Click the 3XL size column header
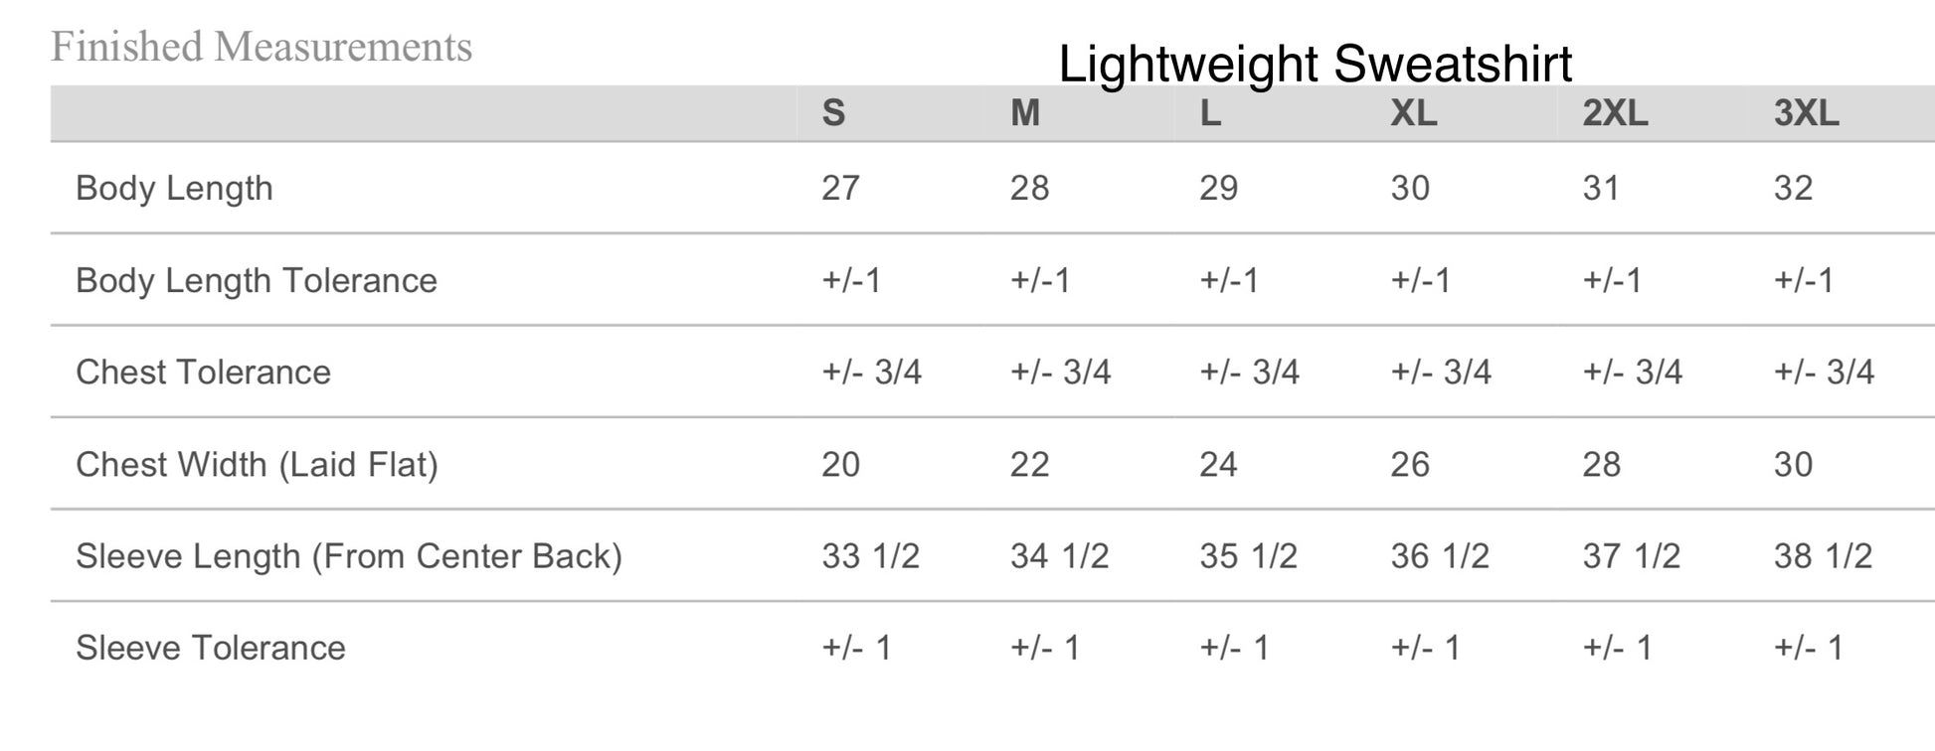 pyautogui.click(x=1806, y=113)
